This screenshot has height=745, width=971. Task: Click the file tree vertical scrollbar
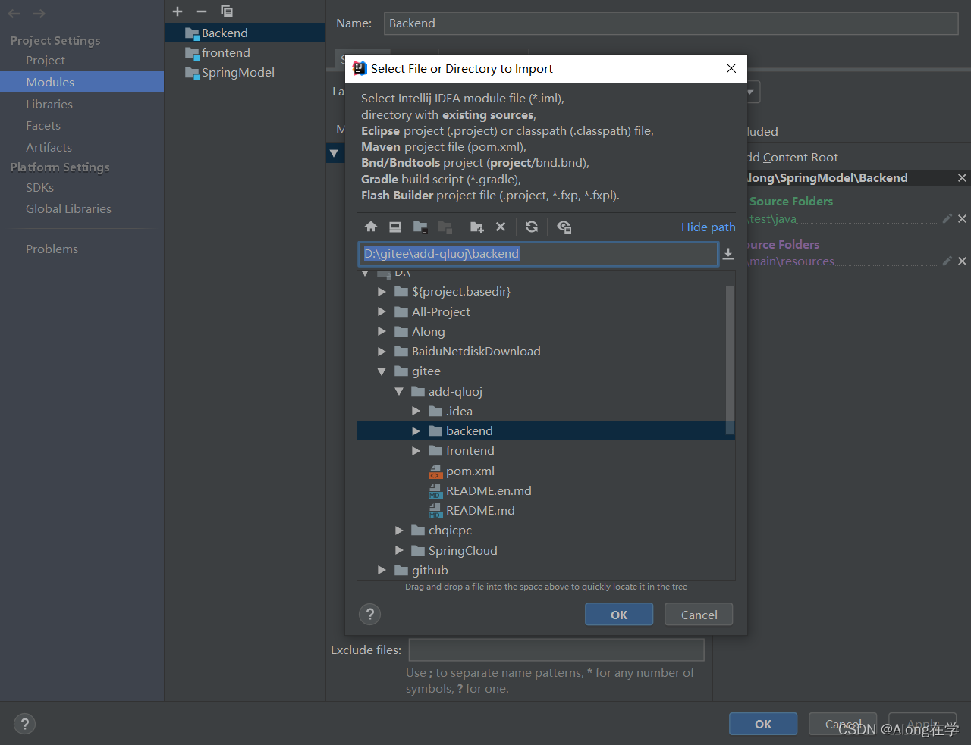730,360
